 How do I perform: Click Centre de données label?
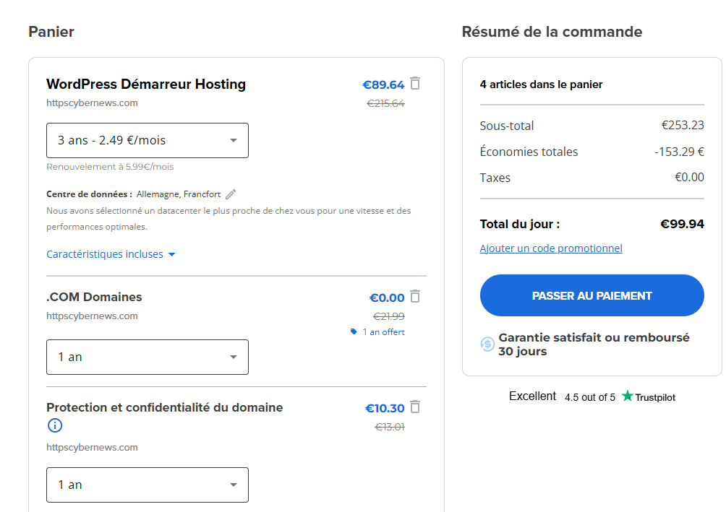[x=90, y=194]
